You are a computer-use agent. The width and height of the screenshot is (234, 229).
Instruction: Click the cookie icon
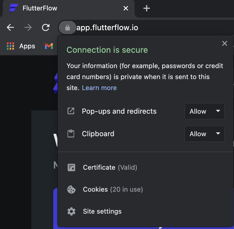(71, 189)
